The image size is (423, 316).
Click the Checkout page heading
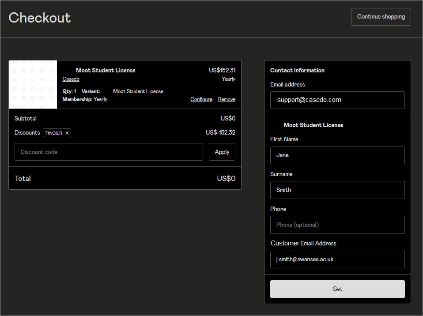(40, 18)
